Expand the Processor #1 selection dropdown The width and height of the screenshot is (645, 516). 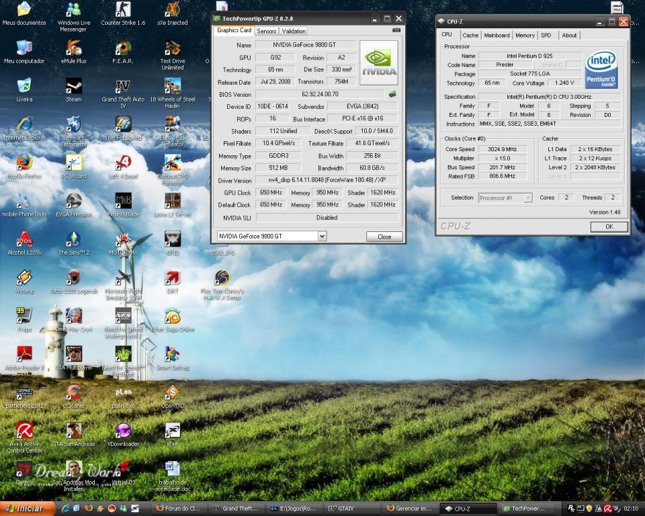tap(527, 198)
